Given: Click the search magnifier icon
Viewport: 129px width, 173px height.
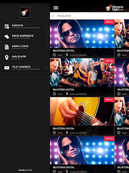Looking at the screenshot, I should pyautogui.click(x=53, y=16).
